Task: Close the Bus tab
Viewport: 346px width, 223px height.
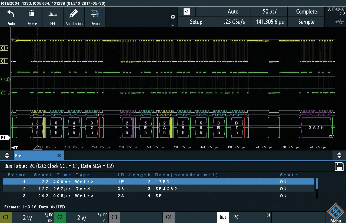Action: click(x=59, y=156)
